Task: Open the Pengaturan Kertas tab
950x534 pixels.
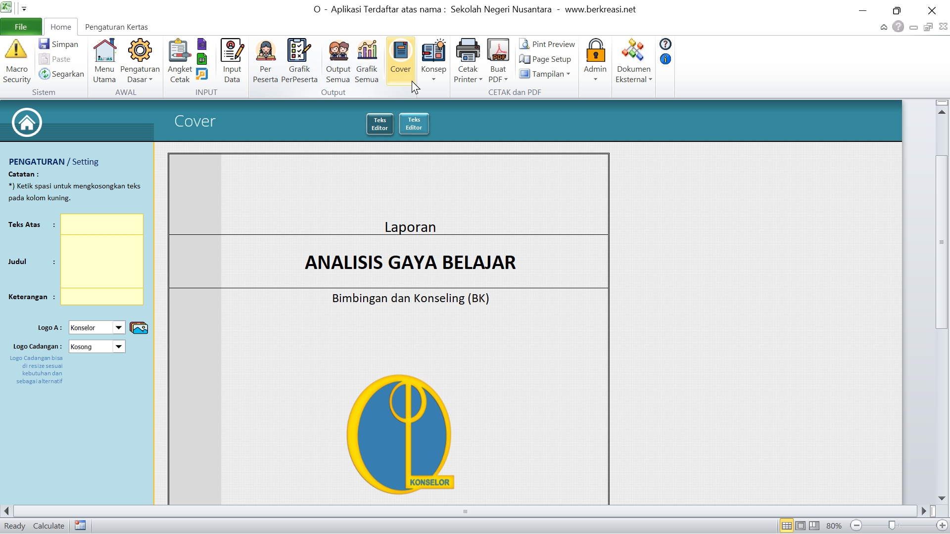Action: tap(116, 27)
